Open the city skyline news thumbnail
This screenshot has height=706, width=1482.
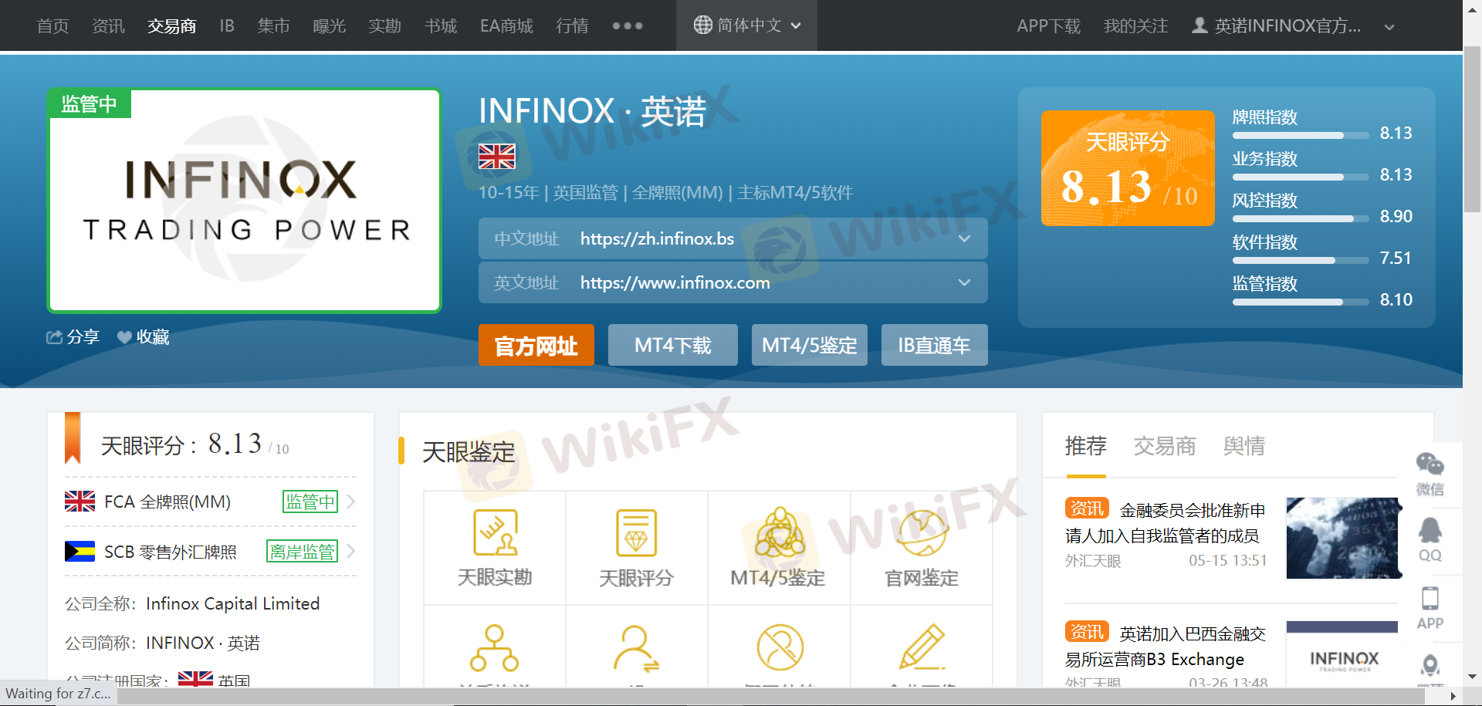tap(1343, 538)
